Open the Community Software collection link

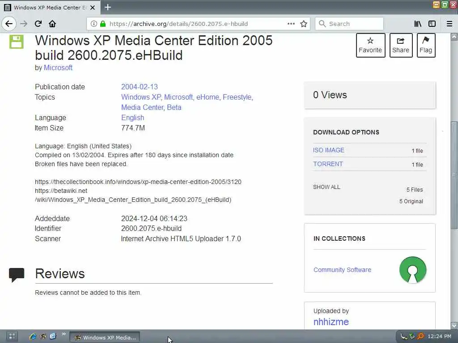(x=342, y=270)
